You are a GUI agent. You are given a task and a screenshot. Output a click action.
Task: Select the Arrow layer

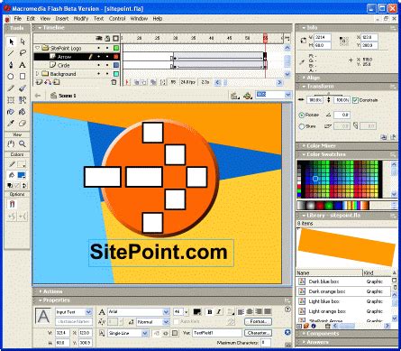77,57
